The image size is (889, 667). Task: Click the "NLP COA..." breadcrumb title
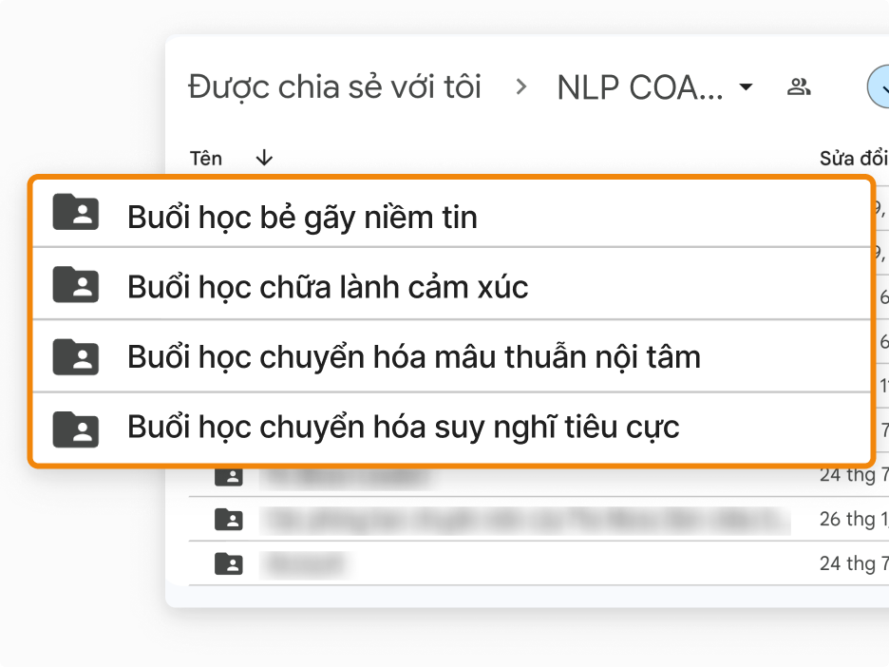(x=640, y=87)
